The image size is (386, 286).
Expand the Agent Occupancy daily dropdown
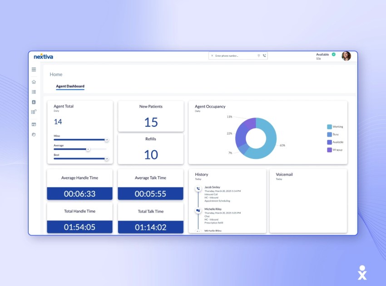(x=197, y=111)
